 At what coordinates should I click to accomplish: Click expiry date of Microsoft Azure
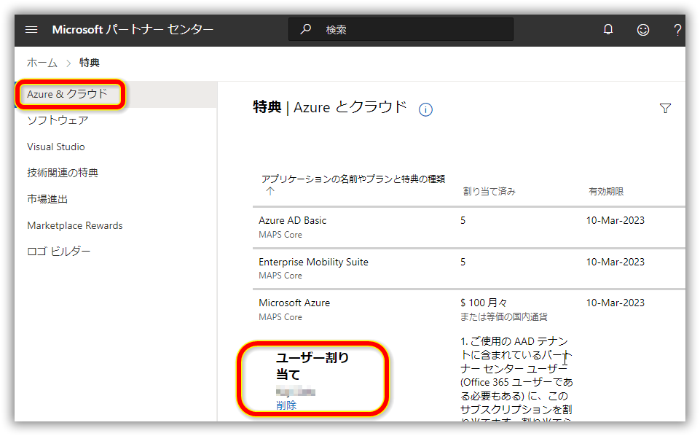[616, 303]
